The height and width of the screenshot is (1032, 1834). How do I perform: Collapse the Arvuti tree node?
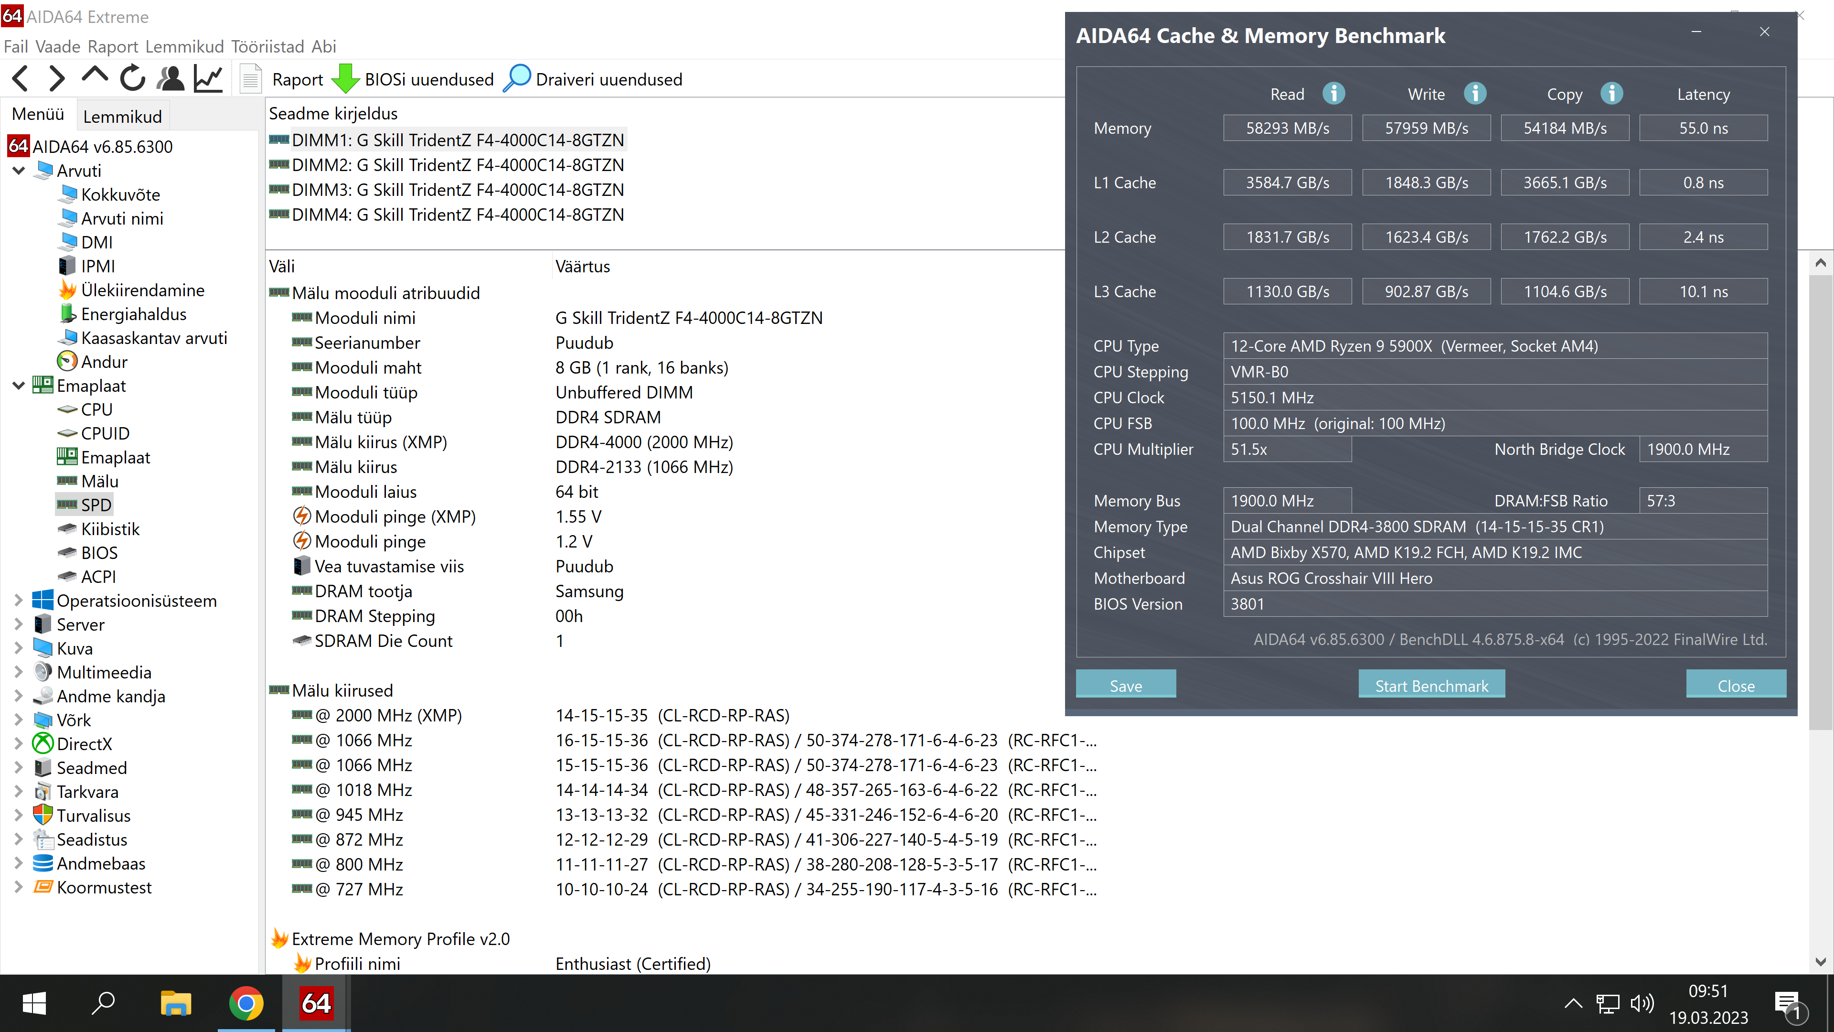click(19, 170)
